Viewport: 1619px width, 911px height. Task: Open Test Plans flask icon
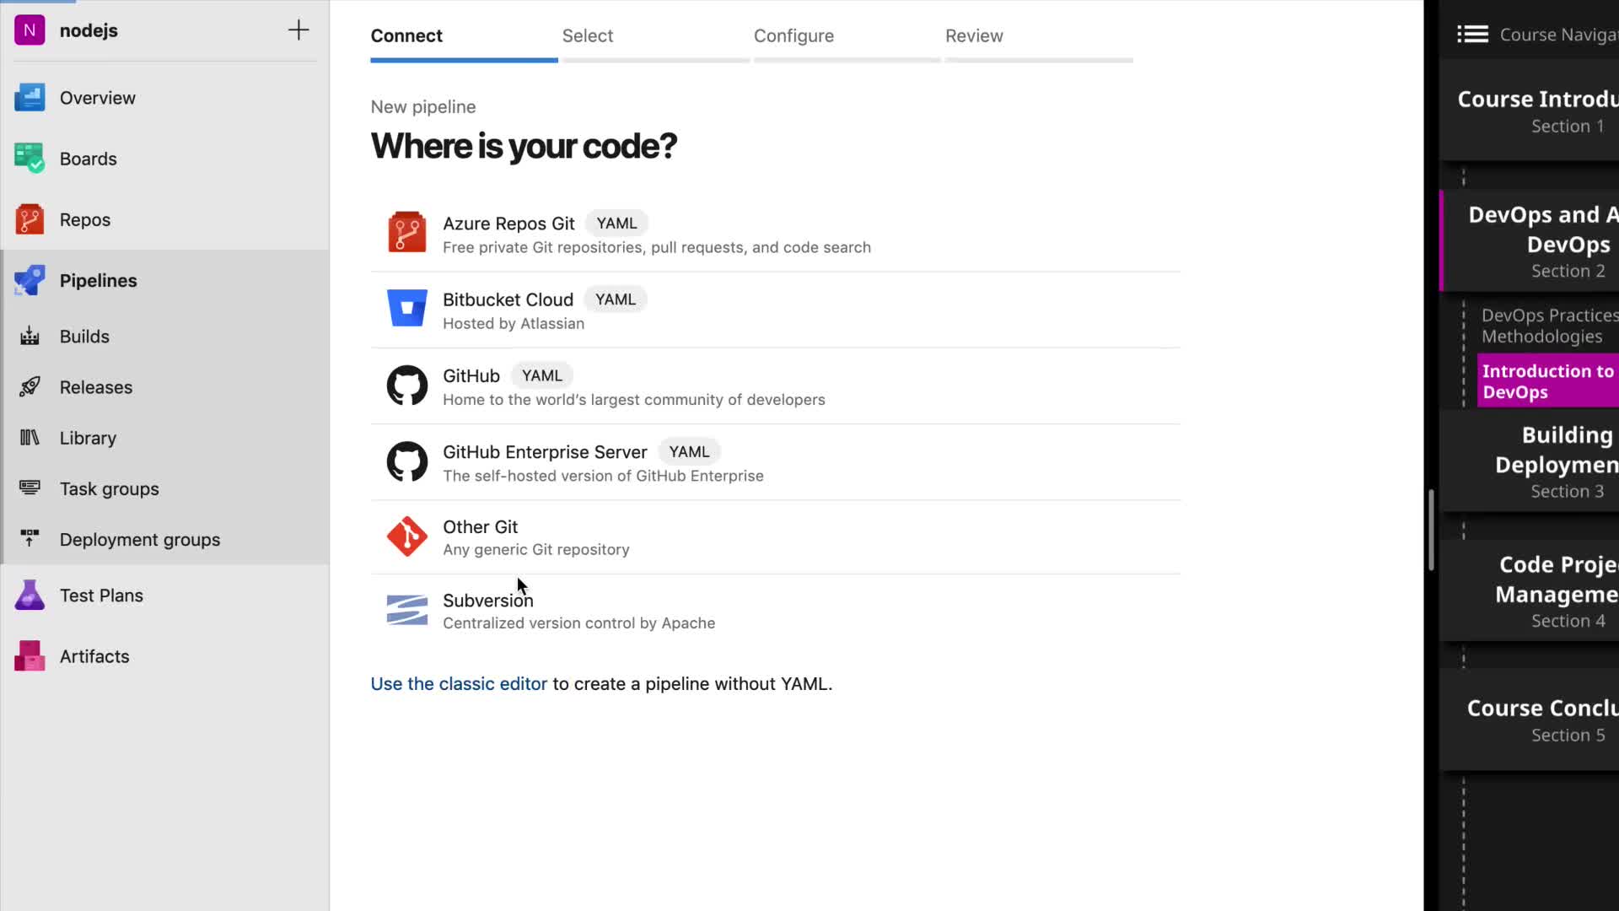(30, 596)
